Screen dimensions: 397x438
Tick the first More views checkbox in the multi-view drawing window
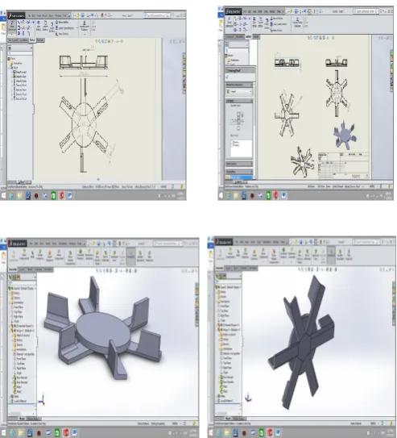tap(232, 142)
